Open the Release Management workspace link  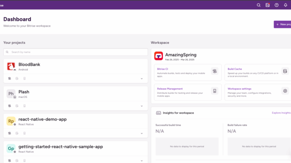(x=170, y=89)
